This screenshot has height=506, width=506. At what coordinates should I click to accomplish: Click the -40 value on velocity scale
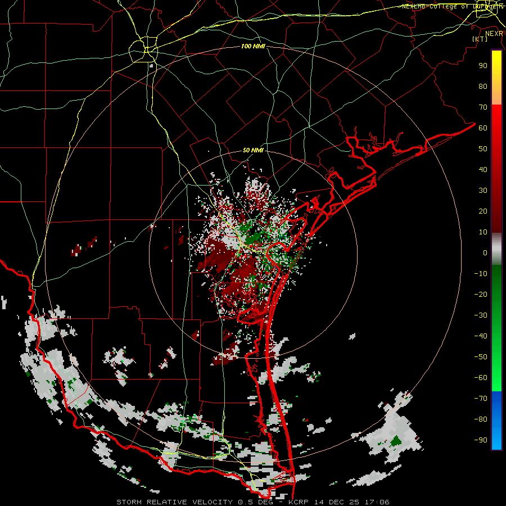click(x=481, y=336)
